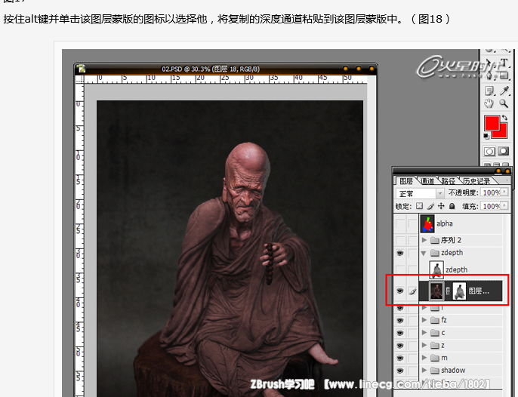Collapse the zdepth group
Viewport: 518px width, 397px height.
coord(424,254)
